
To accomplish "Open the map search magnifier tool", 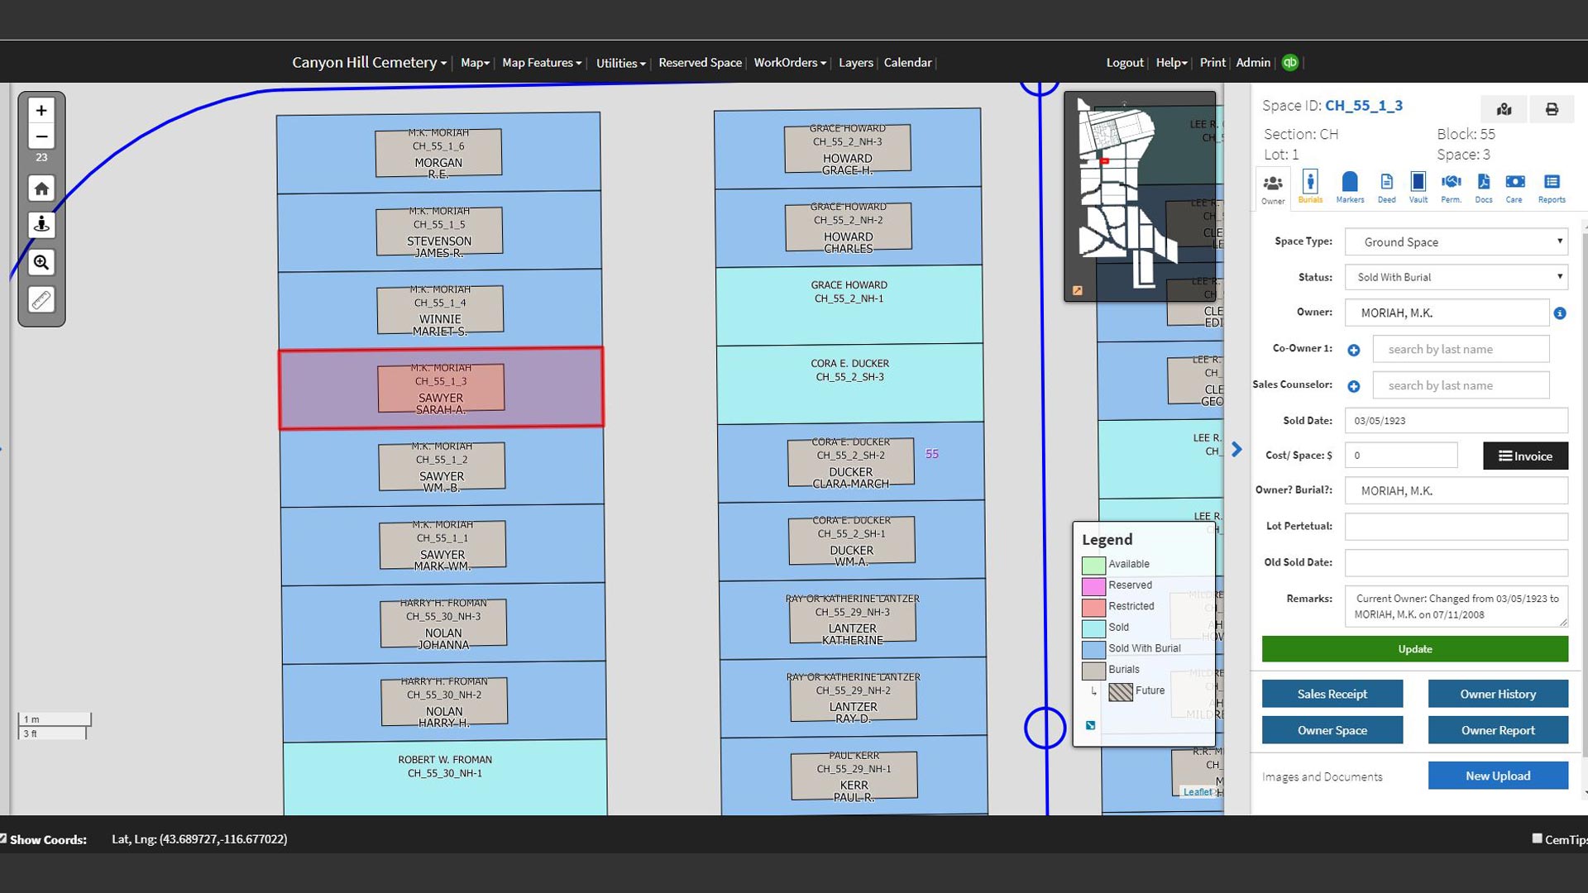I will click(41, 263).
